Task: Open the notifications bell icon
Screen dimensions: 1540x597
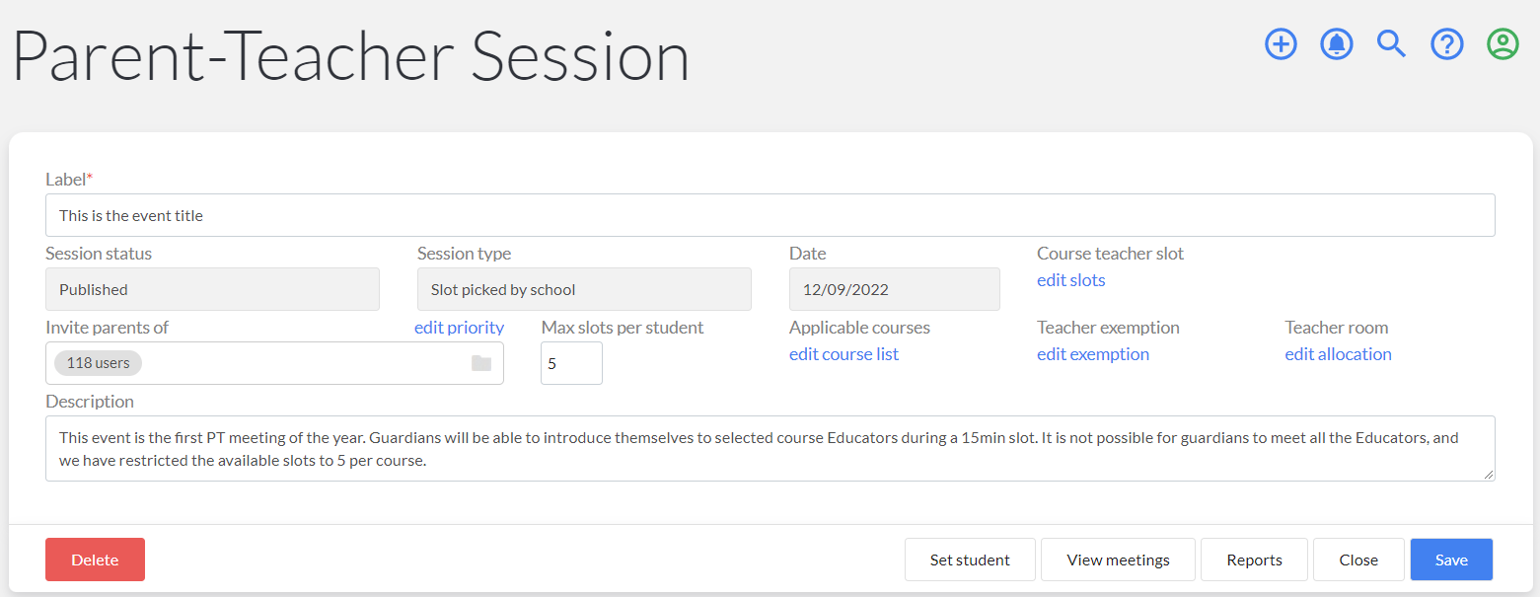Action: coord(1336,43)
